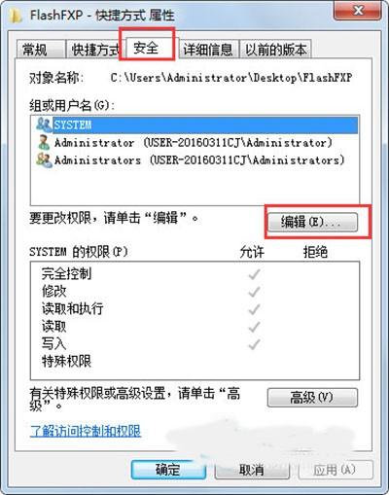Screen dimensions: 389x495
Task: Click the SYSTEM group user icon
Action: point(44,124)
